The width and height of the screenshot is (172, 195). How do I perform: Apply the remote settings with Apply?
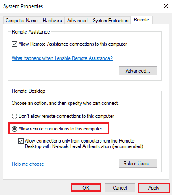[x=154, y=188]
